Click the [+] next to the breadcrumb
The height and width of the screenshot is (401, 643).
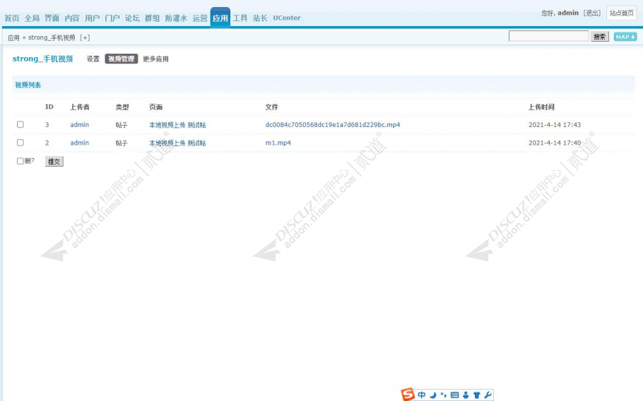(x=85, y=37)
